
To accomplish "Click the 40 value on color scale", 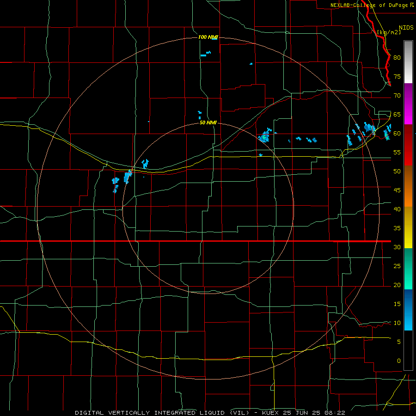I will coord(397,209).
